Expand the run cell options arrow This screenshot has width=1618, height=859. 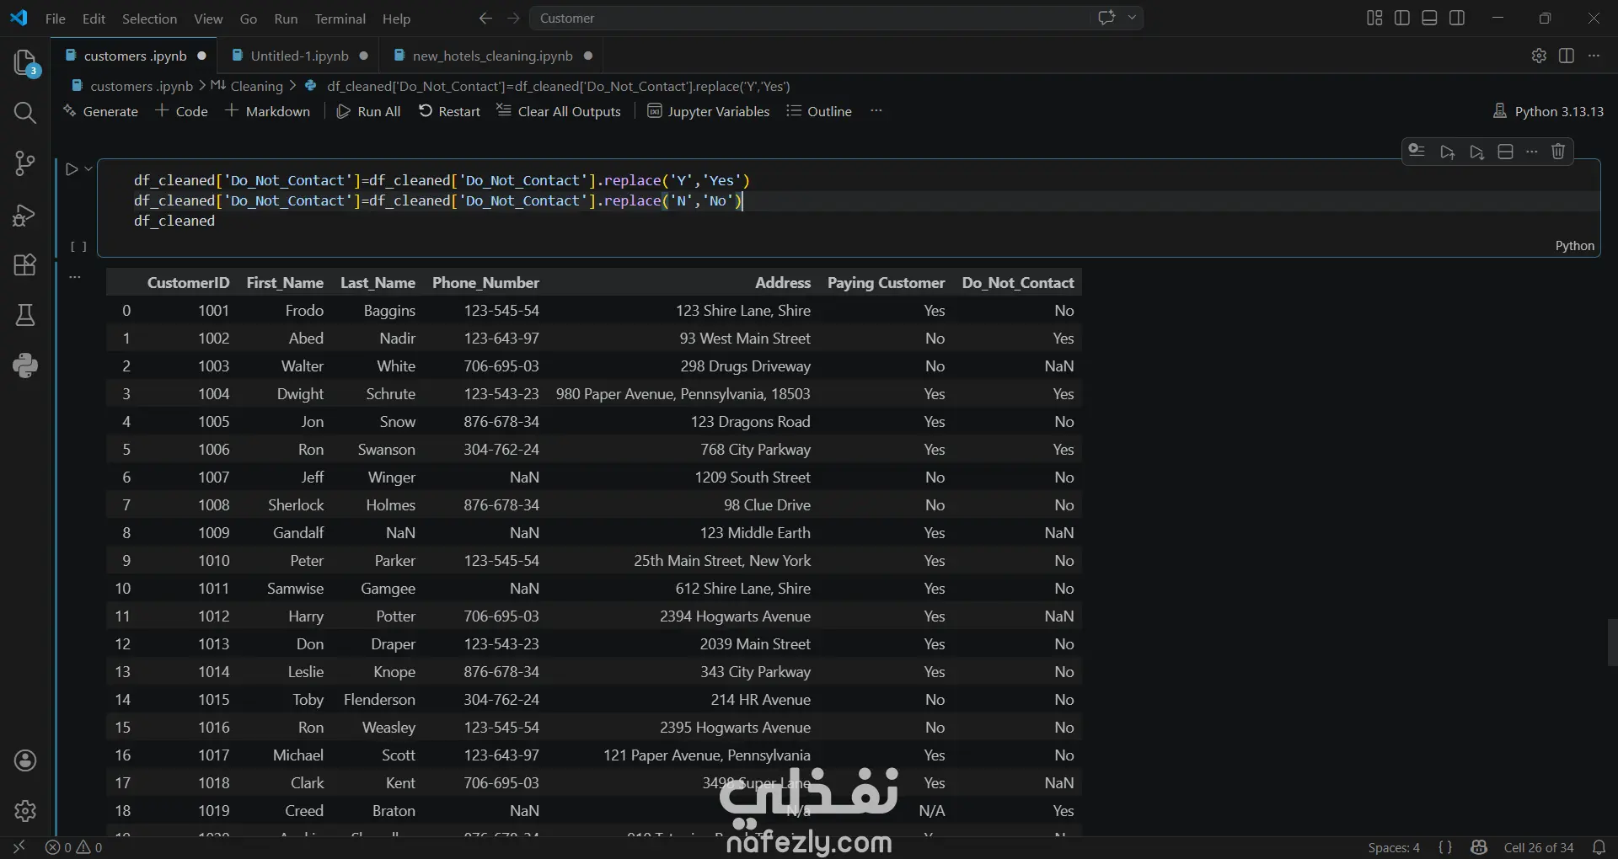pyautogui.click(x=88, y=168)
